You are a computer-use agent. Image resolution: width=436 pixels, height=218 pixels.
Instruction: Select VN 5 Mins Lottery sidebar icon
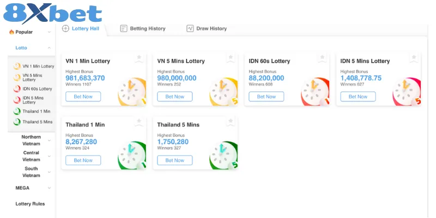(17, 77)
